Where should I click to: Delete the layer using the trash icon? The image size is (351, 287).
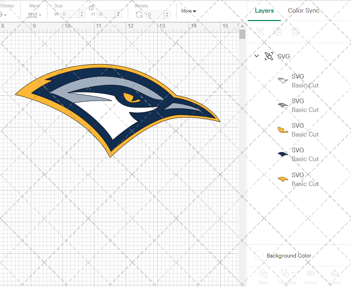[295, 32]
